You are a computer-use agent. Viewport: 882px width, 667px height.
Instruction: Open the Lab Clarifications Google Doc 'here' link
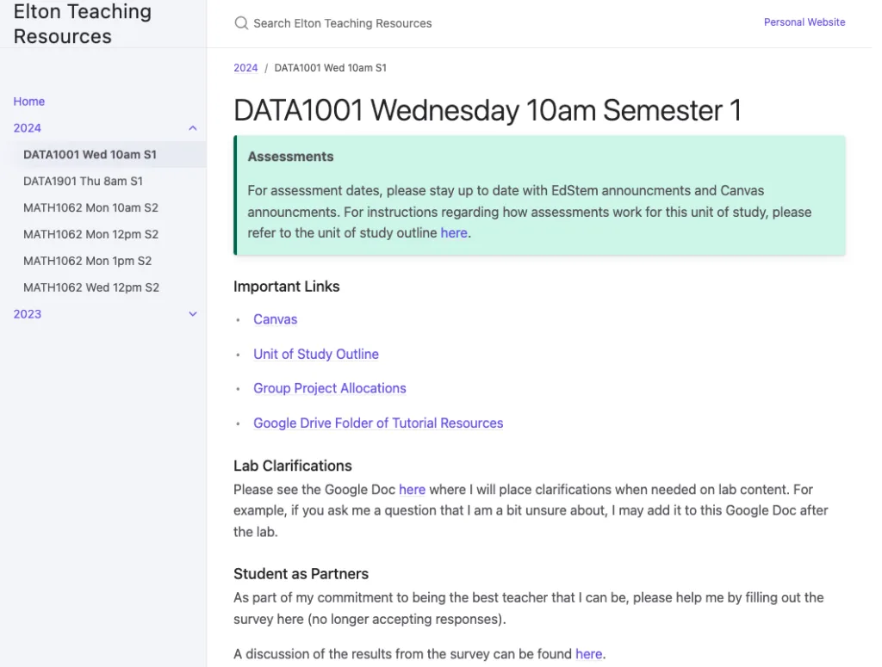(x=412, y=490)
